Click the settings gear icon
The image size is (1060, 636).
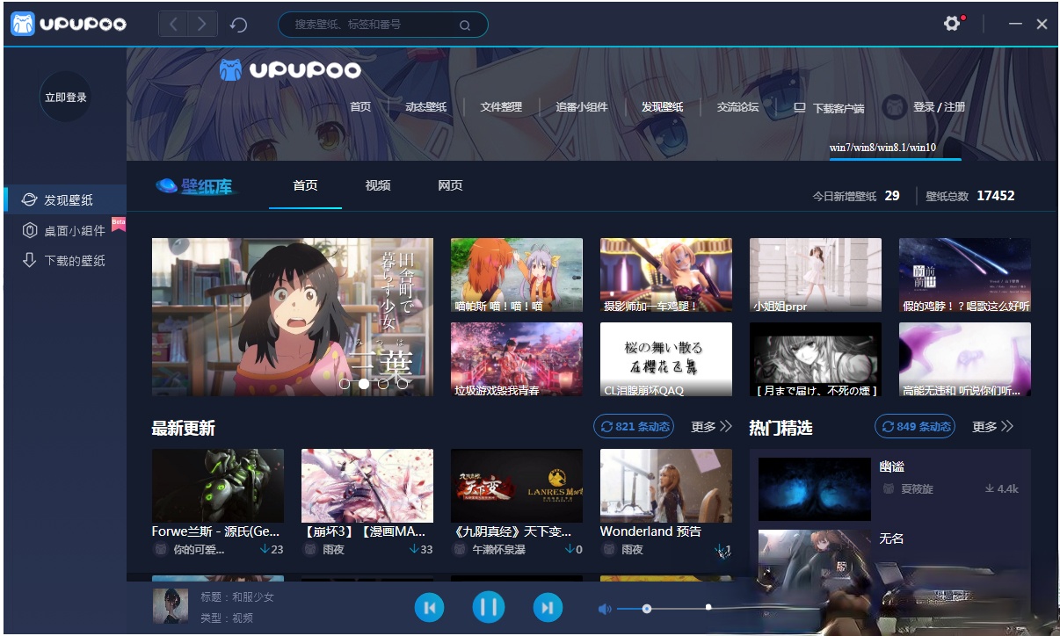point(951,24)
